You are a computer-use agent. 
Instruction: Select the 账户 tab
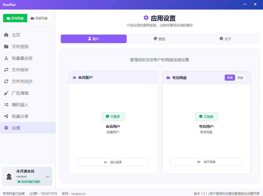click(94, 39)
